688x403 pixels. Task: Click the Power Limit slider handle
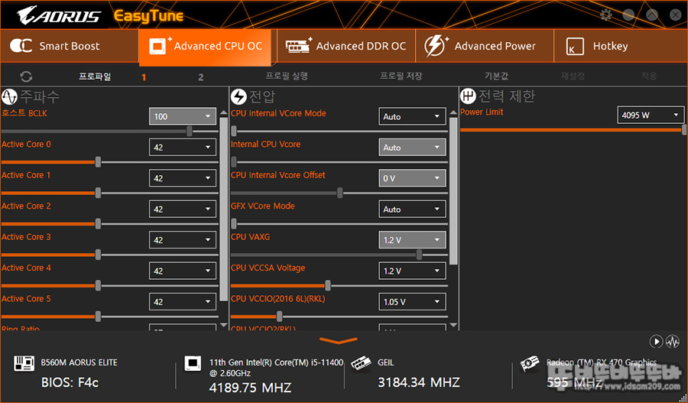coord(684,129)
